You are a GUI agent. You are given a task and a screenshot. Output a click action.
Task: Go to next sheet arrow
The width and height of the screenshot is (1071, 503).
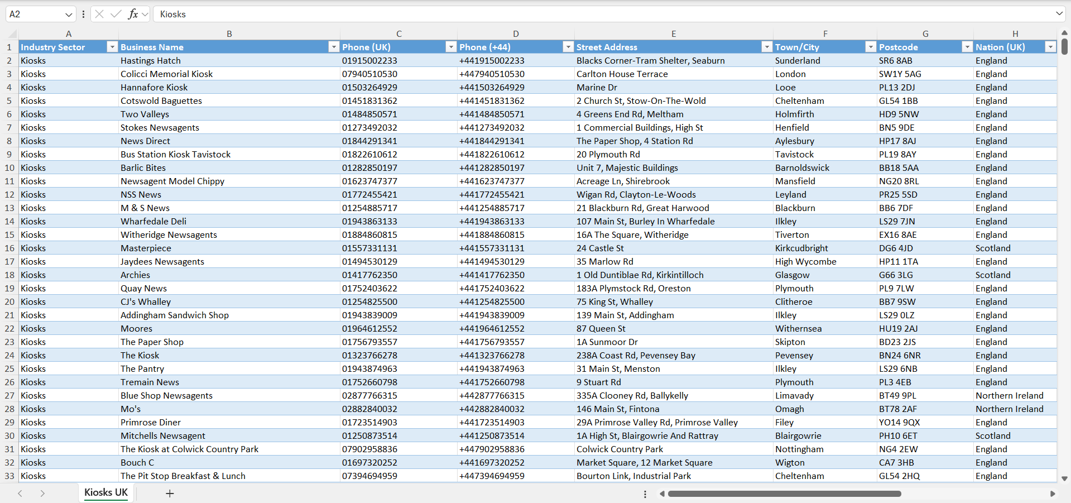(42, 493)
